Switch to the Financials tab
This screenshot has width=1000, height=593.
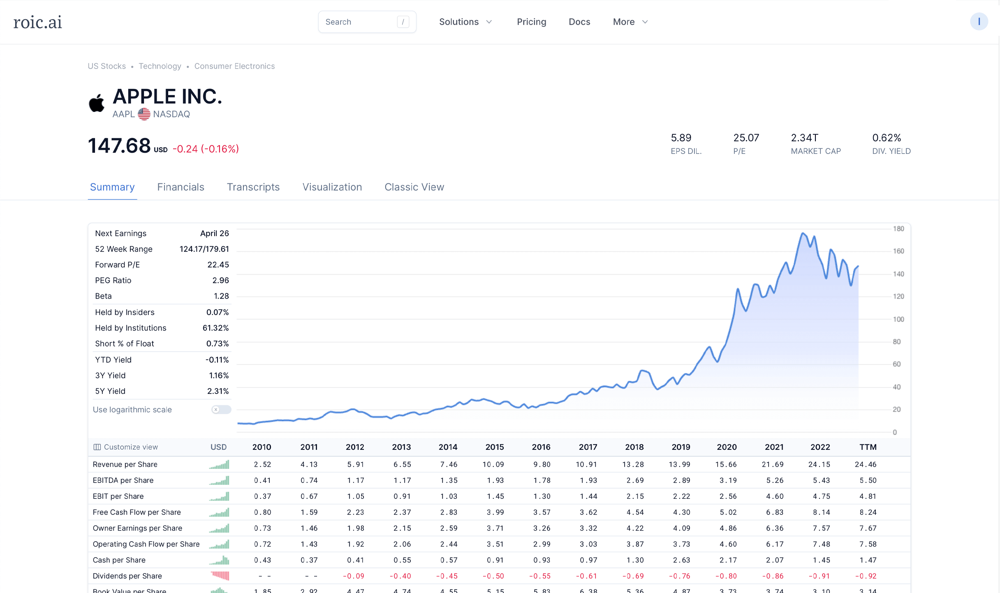tap(181, 187)
